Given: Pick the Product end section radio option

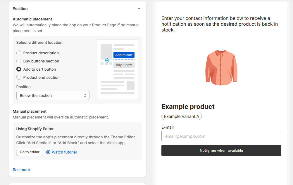Looking at the screenshot, I should point(19,77).
